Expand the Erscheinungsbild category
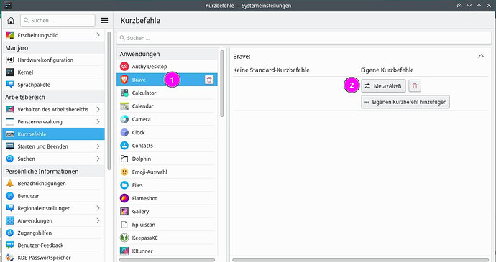The height and width of the screenshot is (262, 496). pos(98,35)
